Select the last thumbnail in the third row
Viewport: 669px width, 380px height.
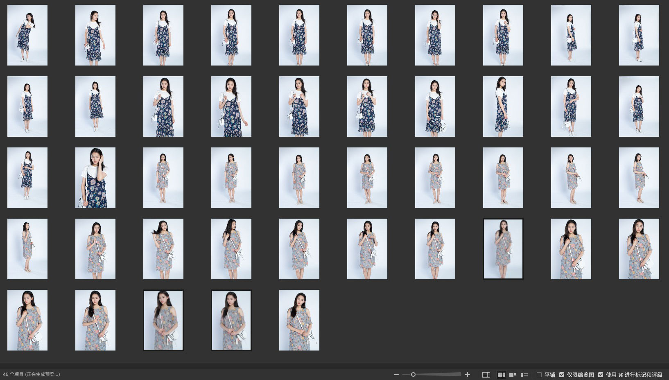[x=639, y=178]
